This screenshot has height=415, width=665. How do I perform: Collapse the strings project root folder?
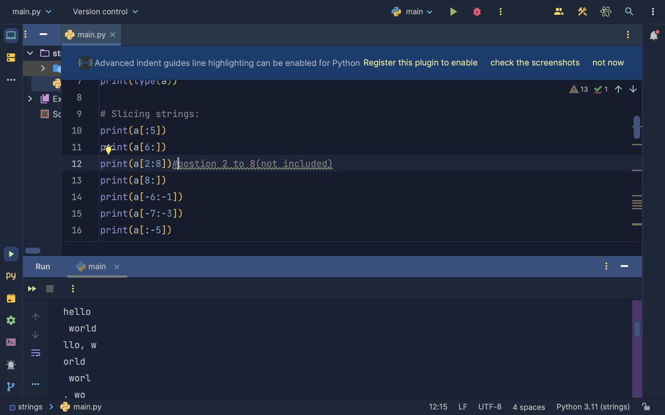point(30,53)
